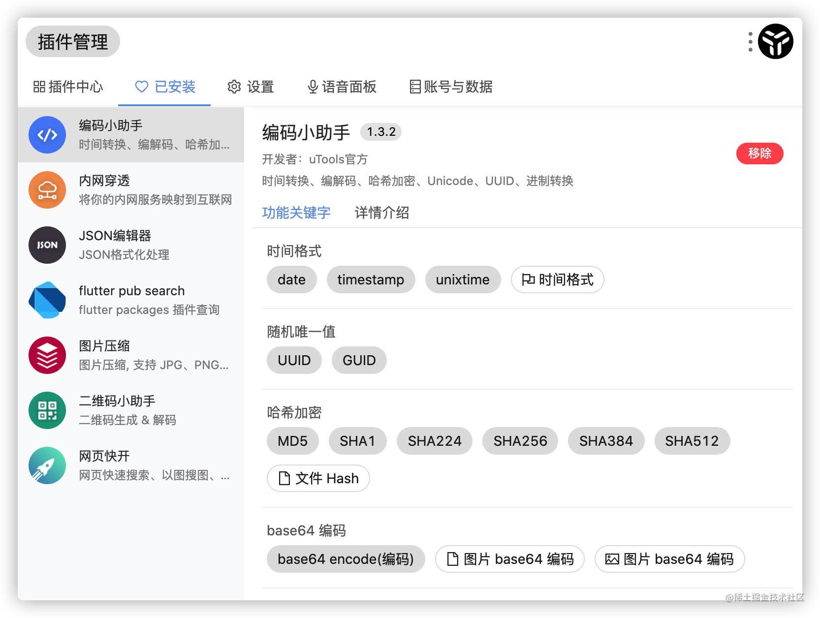This screenshot has width=820, height=618.
Task: Click the 1.3.2 version badge
Action: pyautogui.click(x=381, y=132)
